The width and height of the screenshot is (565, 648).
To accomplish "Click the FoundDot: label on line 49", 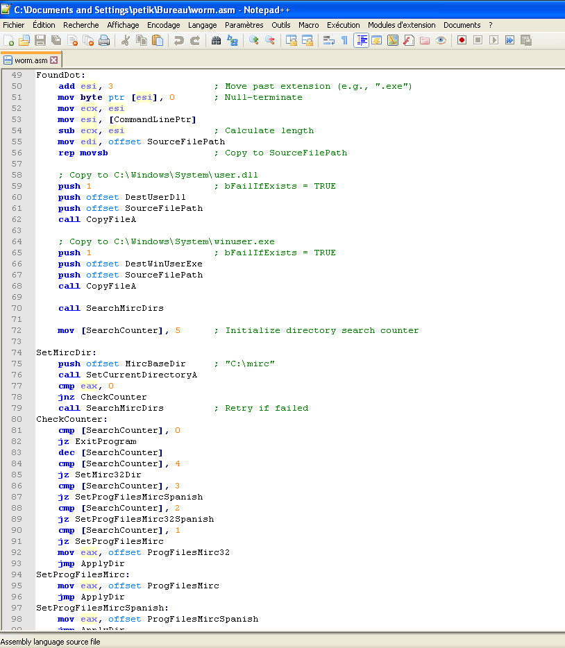I will (61, 75).
